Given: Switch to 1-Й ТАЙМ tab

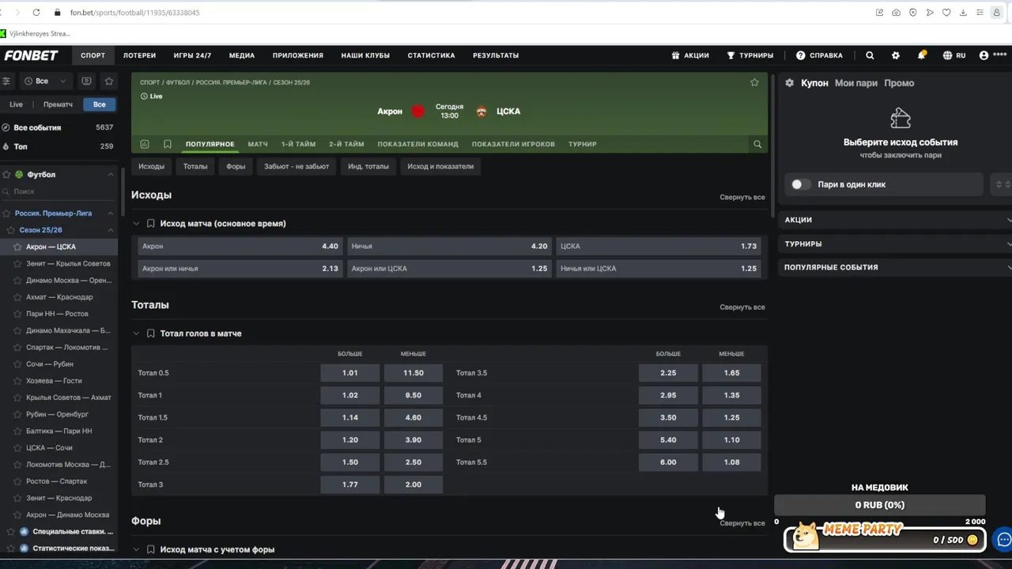Looking at the screenshot, I should coord(298,144).
